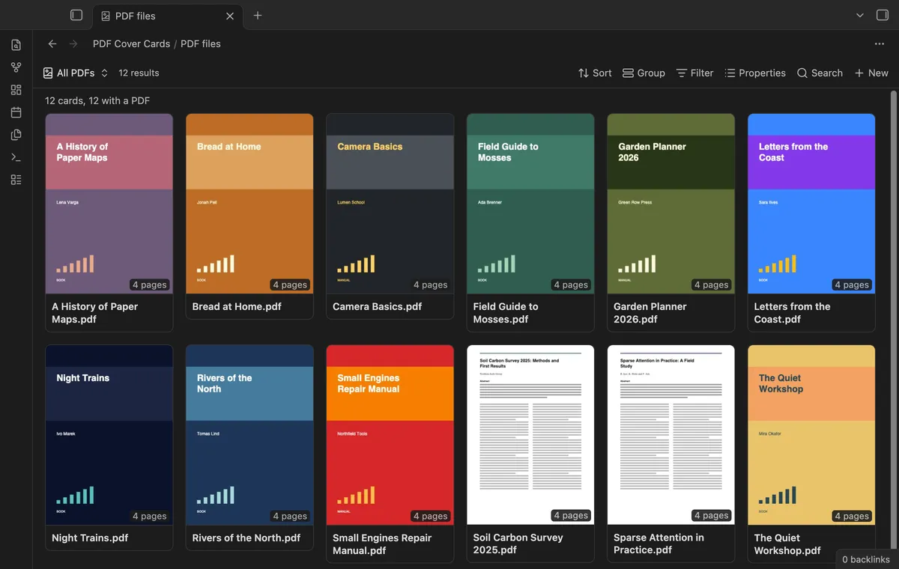The height and width of the screenshot is (569, 899).
Task: Open the Sort options
Action: pos(595,73)
